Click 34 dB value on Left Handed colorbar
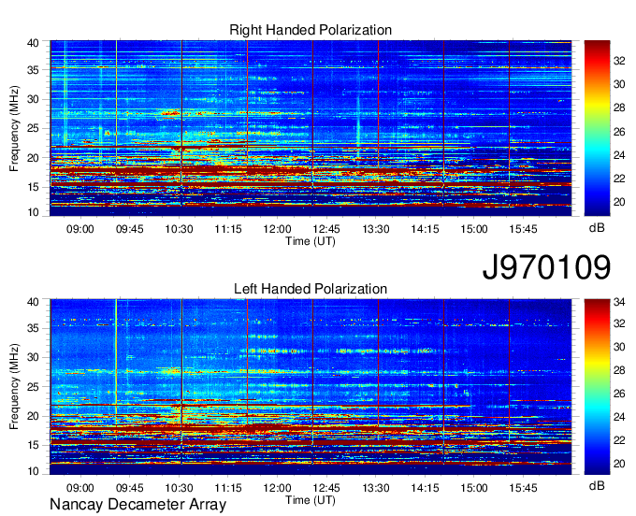This screenshot has width=636, height=516. click(x=619, y=302)
